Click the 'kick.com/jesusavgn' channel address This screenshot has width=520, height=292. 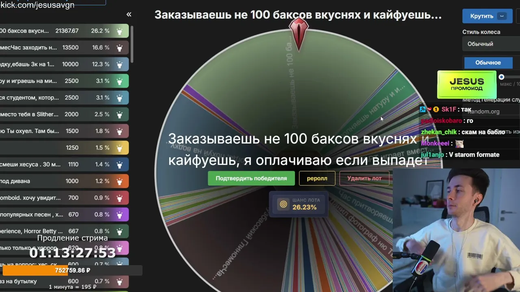pos(37,5)
